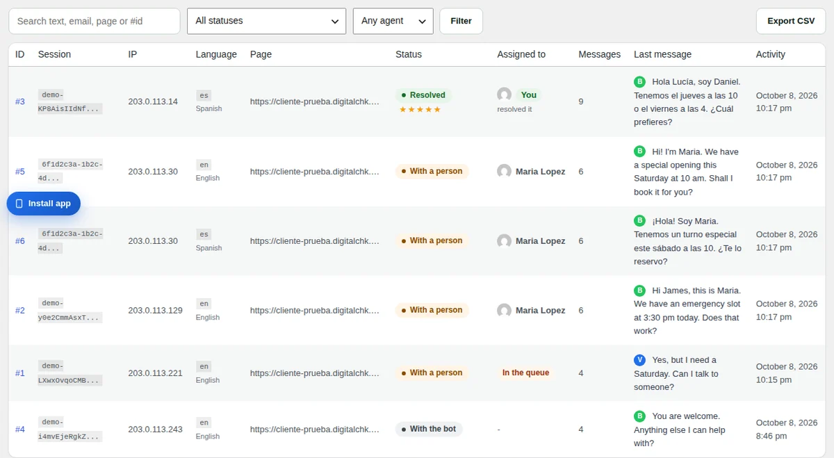Click the With the bot status badge
This screenshot has height=458, width=834.
(x=429, y=429)
